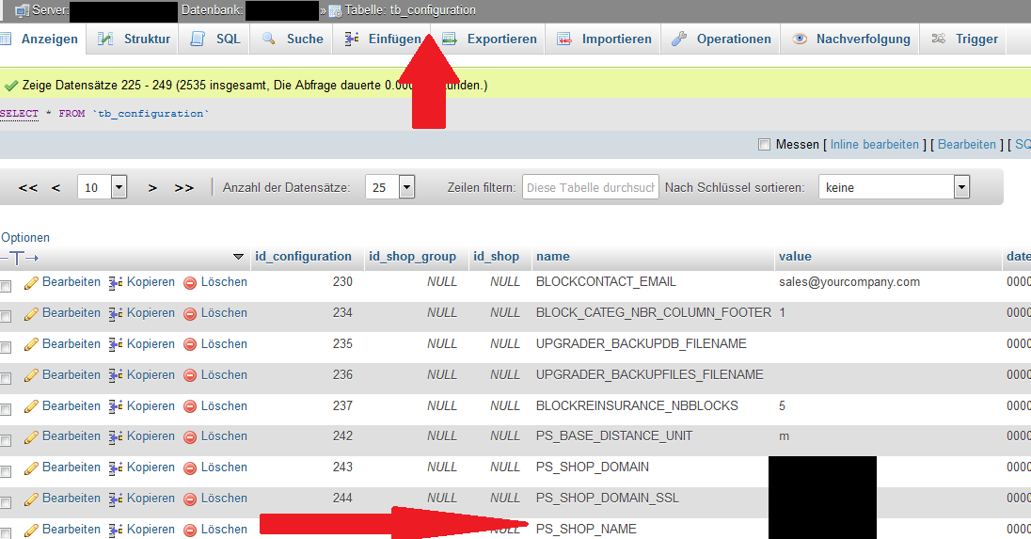The image size is (1031, 539).
Task: Switch to the Struktur tab
Action: tap(134, 39)
